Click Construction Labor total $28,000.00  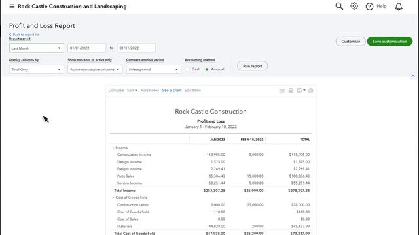pos(301,204)
